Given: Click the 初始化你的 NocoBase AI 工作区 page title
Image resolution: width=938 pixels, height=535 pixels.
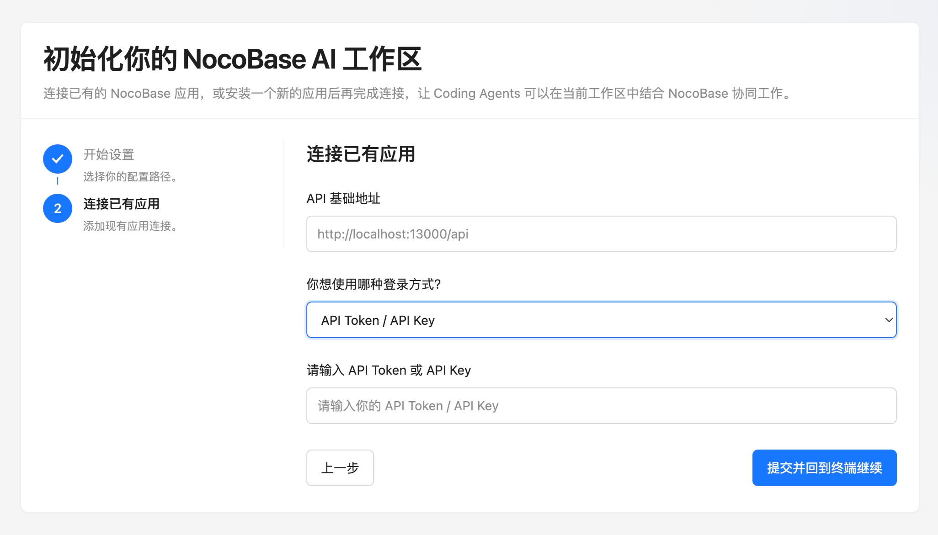Looking at the screenshot, I should tap(232, 59).
